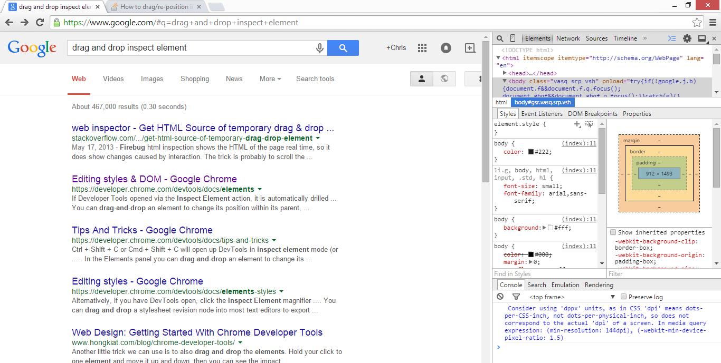Click the blue Google search magnifier button
Screen dimensions: 721x363
pyautogui.click(x=343, y=48)
